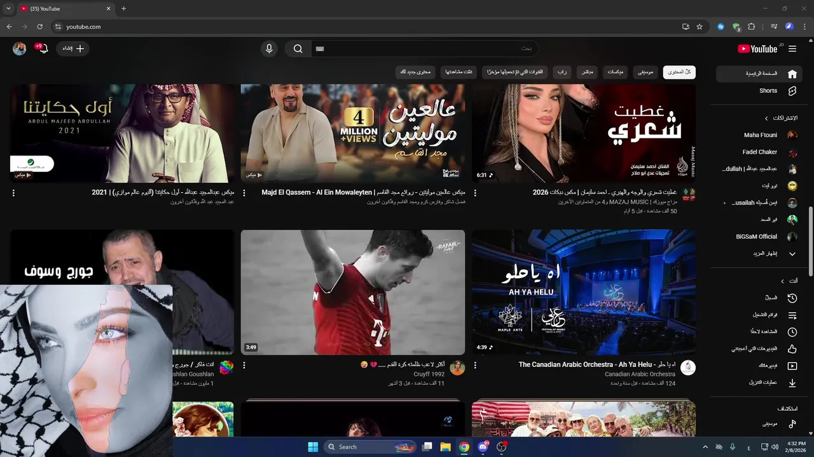This screenshot has height=457, width=814.
Task: Expand Show more (إظهار المزيد) subscriptions
Action: coord(759,254)
